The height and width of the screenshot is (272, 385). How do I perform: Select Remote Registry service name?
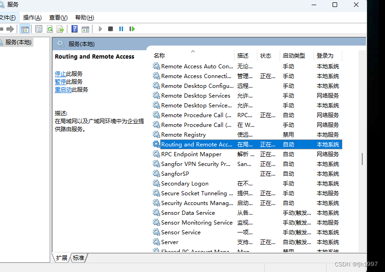(x=183, y=135)
